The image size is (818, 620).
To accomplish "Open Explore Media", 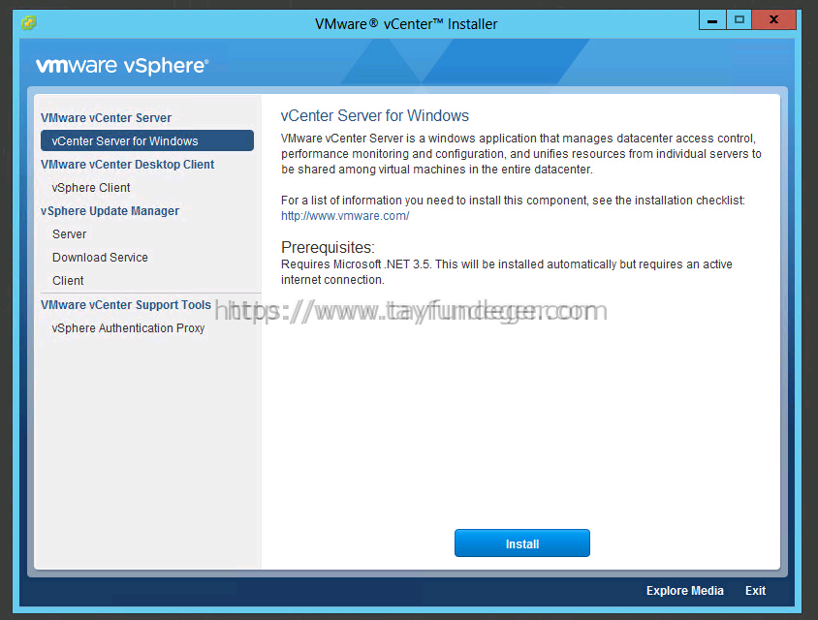I will click(x=684, y=591).
